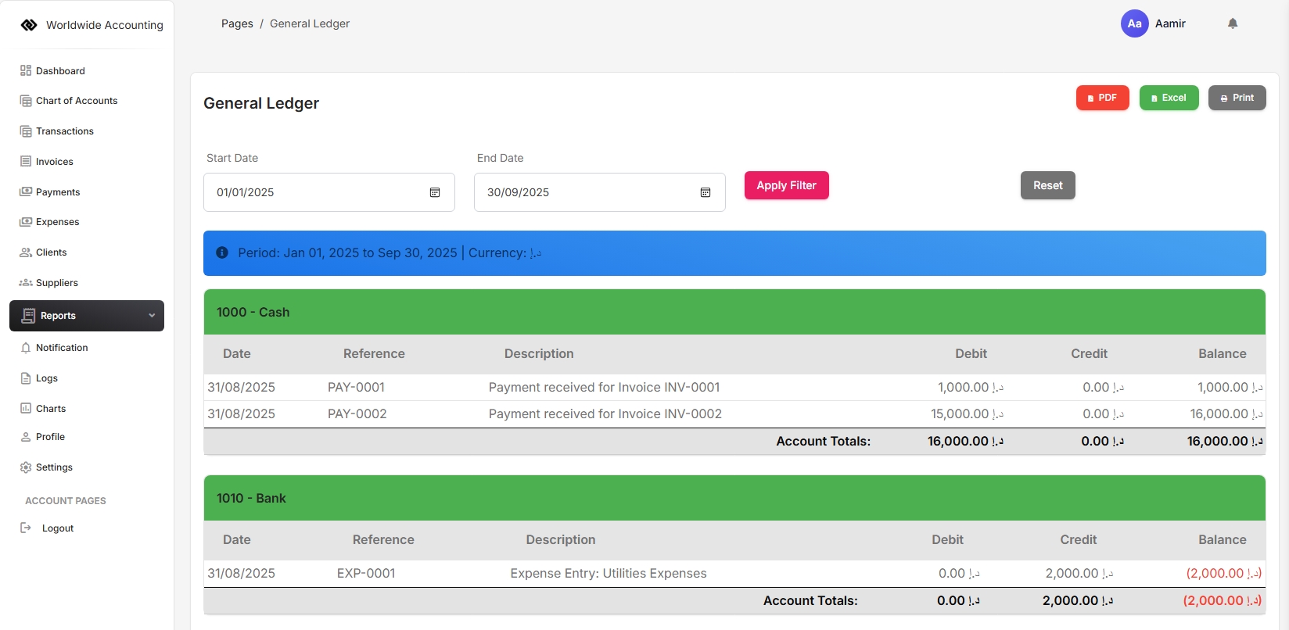
Task: Click the Start Date input field
Action: point(317,192)
